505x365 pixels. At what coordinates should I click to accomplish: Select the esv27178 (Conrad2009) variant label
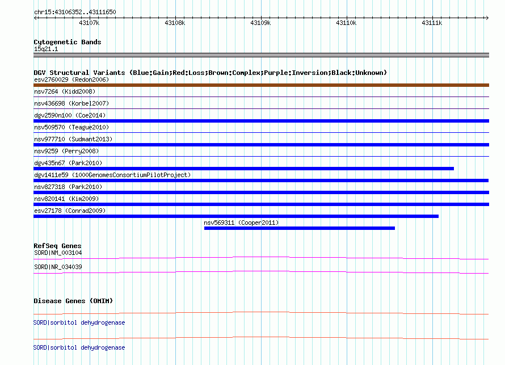click(70, 211)
